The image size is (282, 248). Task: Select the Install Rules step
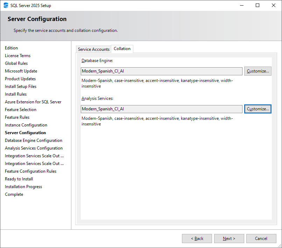(16, 94)
